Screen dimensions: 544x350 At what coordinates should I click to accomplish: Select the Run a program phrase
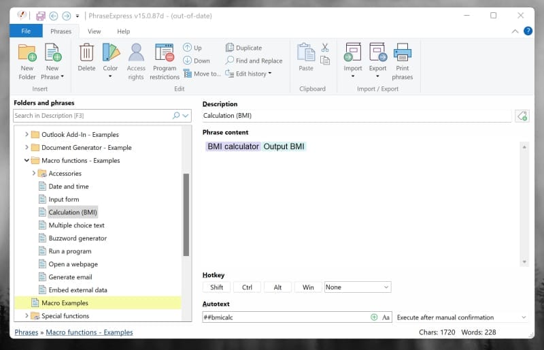click(70, 251)
